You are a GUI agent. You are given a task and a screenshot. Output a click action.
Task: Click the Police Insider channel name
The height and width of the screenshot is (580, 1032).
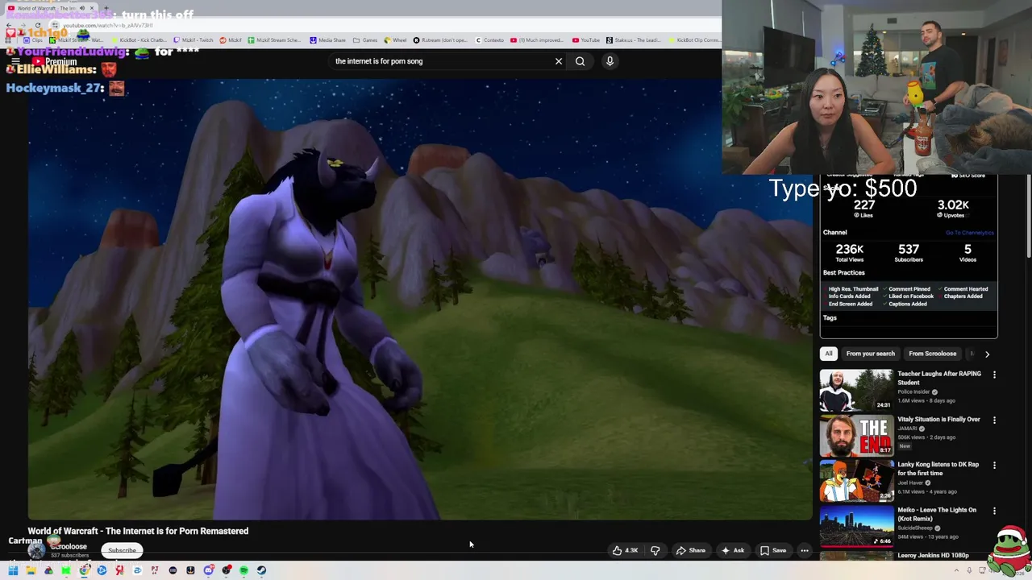(x=914, y=391)
